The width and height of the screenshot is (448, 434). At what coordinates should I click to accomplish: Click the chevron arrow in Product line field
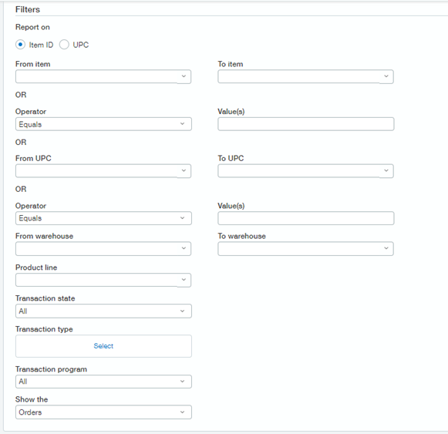184,279
